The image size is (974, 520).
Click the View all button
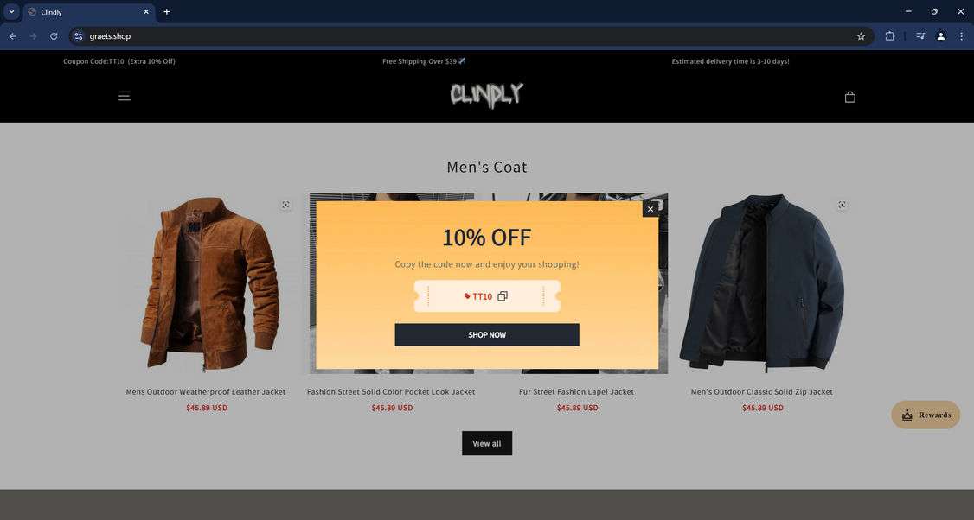(x=487, y=443)
